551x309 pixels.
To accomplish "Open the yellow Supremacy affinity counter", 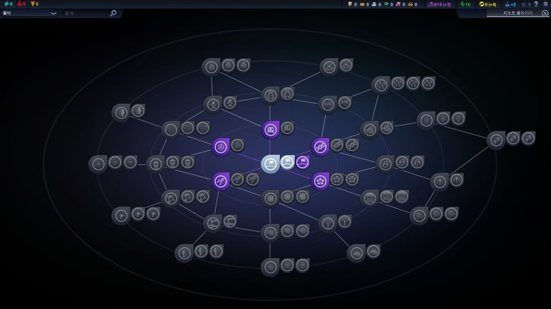I will pos(34,4).
